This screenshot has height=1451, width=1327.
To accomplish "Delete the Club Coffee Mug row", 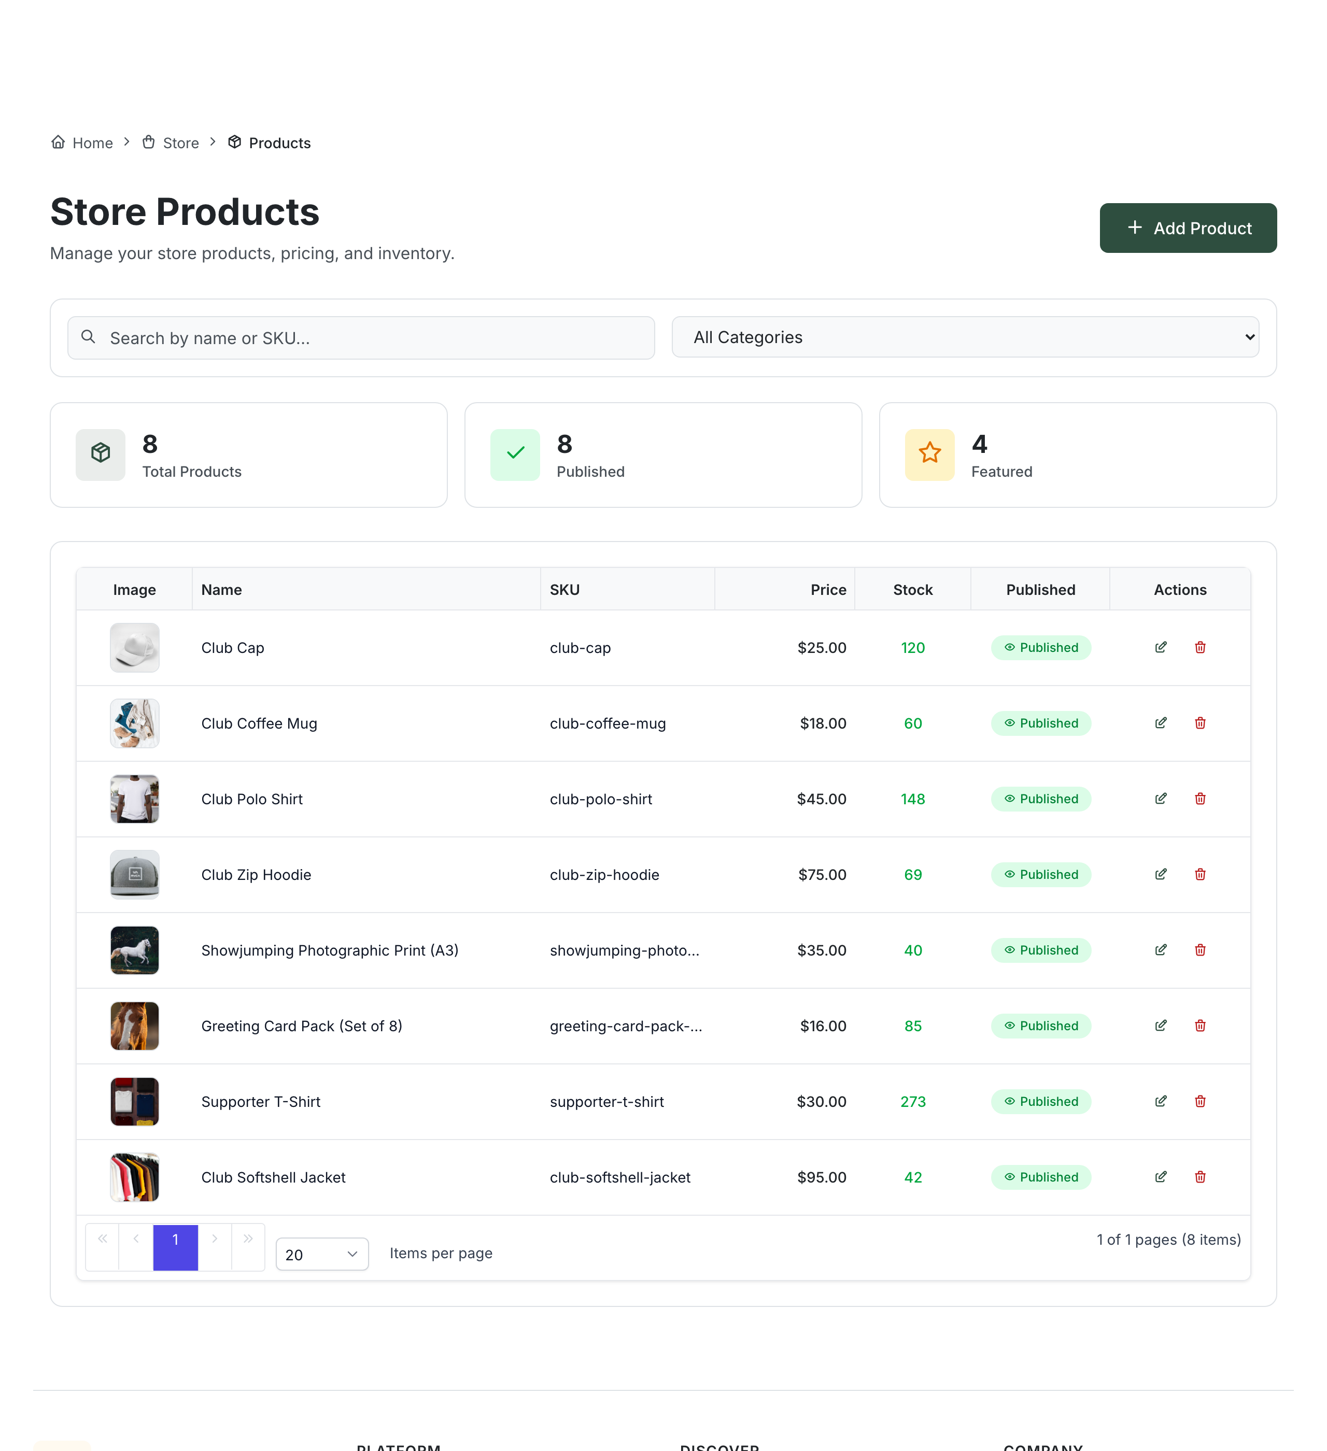I will pos(1199,722).
